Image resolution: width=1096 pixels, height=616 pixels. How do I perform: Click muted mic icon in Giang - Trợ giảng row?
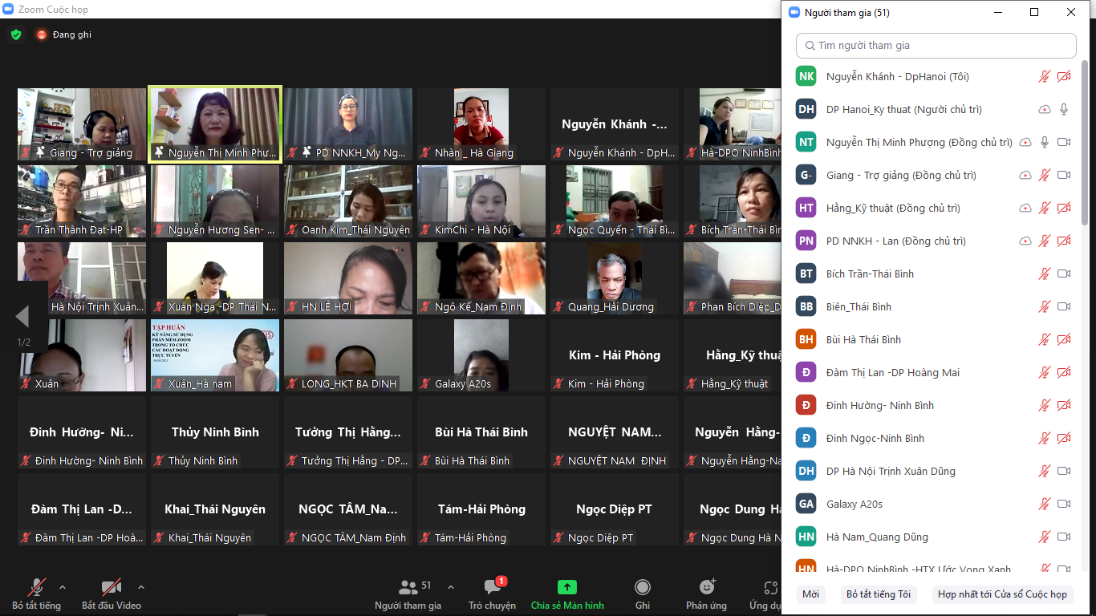(1044, 176)
